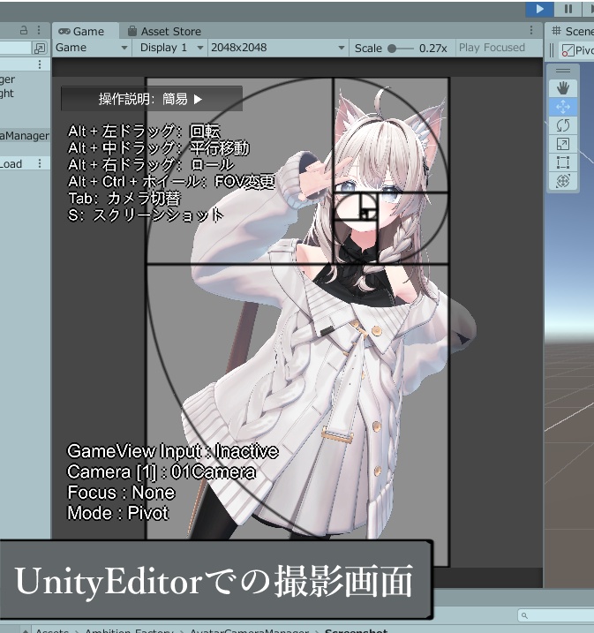Click the open-in-window icon beside search field
The image size is (594, 633).
click(x=40, y=48)
